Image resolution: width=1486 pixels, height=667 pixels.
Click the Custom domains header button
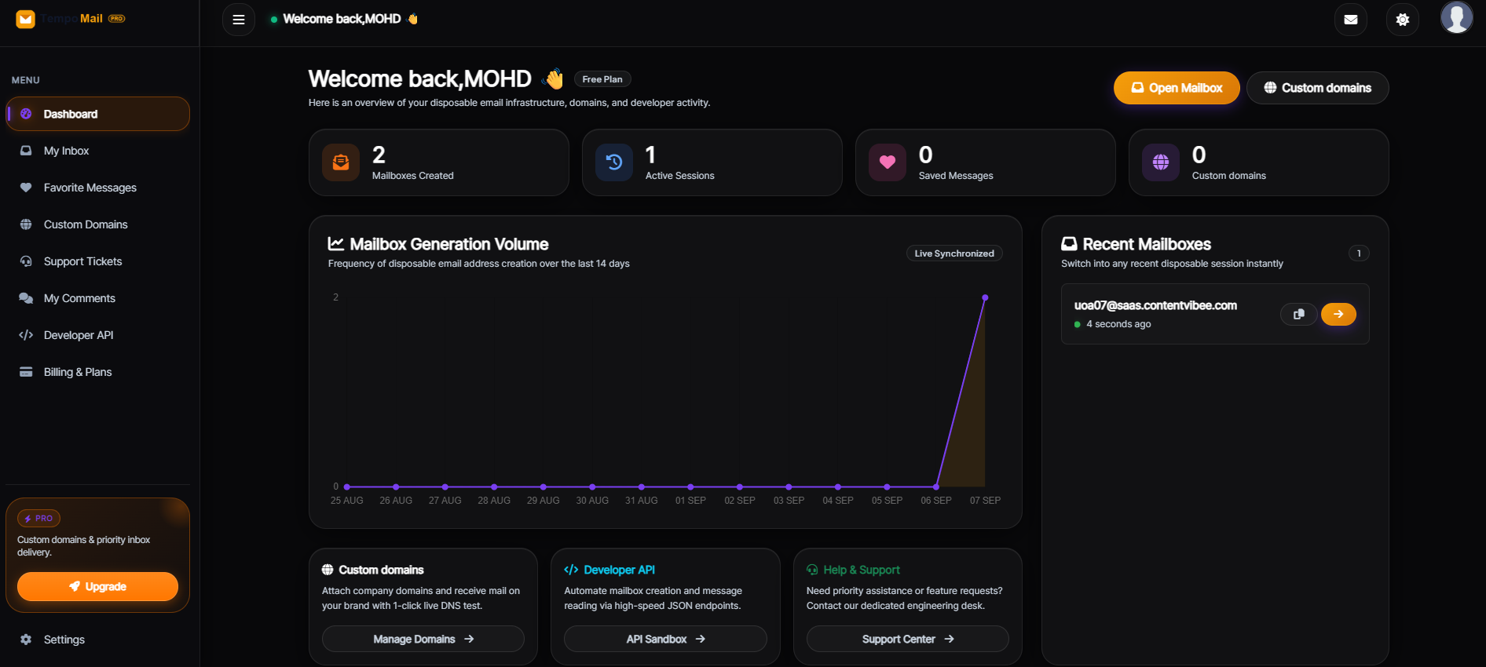coord(1318,88)
